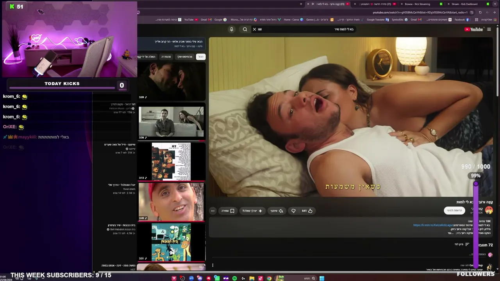Viewport: 500px width, 281px height.
Task: Share the video using the arrow button
Action: [277, 211]
